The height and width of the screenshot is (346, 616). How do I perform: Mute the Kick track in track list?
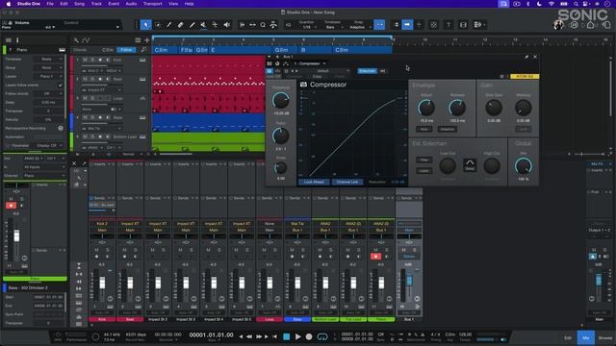pos(85,60)
